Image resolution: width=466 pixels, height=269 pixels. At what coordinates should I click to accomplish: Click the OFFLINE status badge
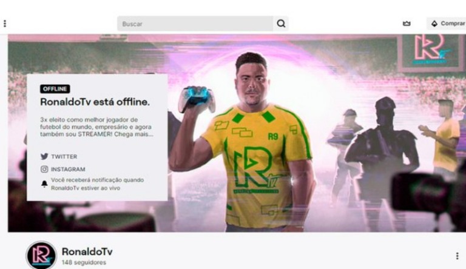(x=55, y=89)
